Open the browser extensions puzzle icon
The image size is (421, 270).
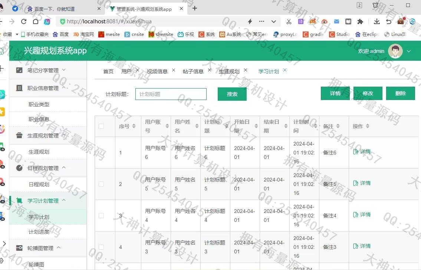360,21
